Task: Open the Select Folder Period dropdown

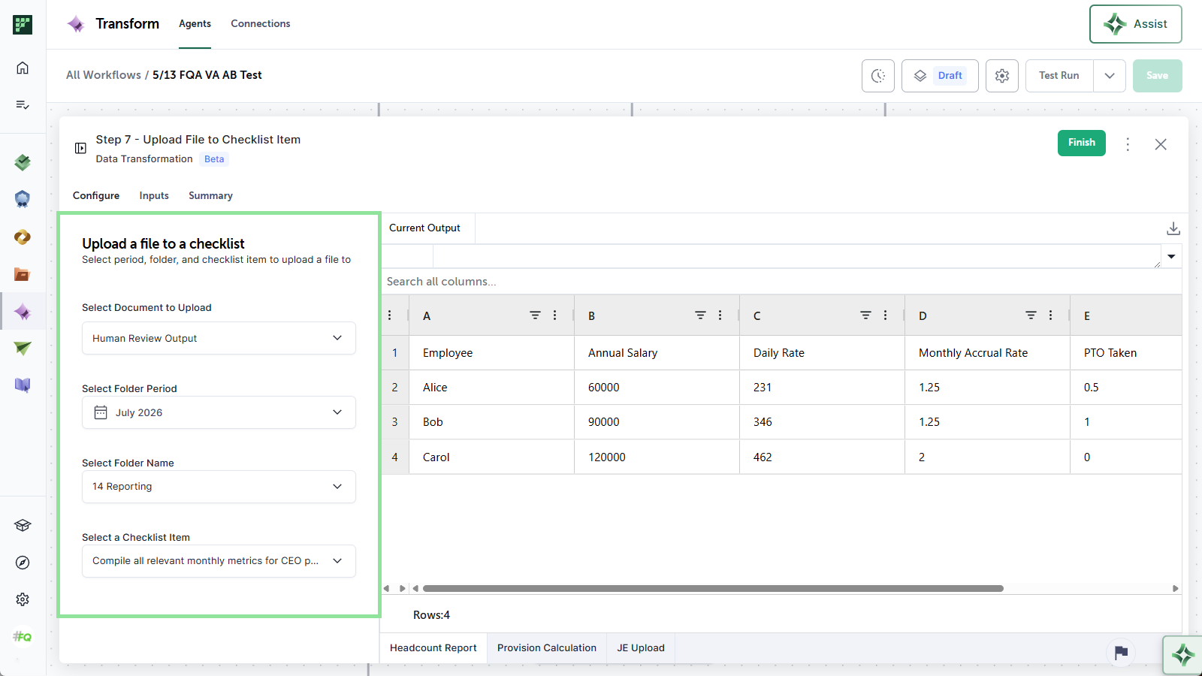Action: [x=219, y=412]
